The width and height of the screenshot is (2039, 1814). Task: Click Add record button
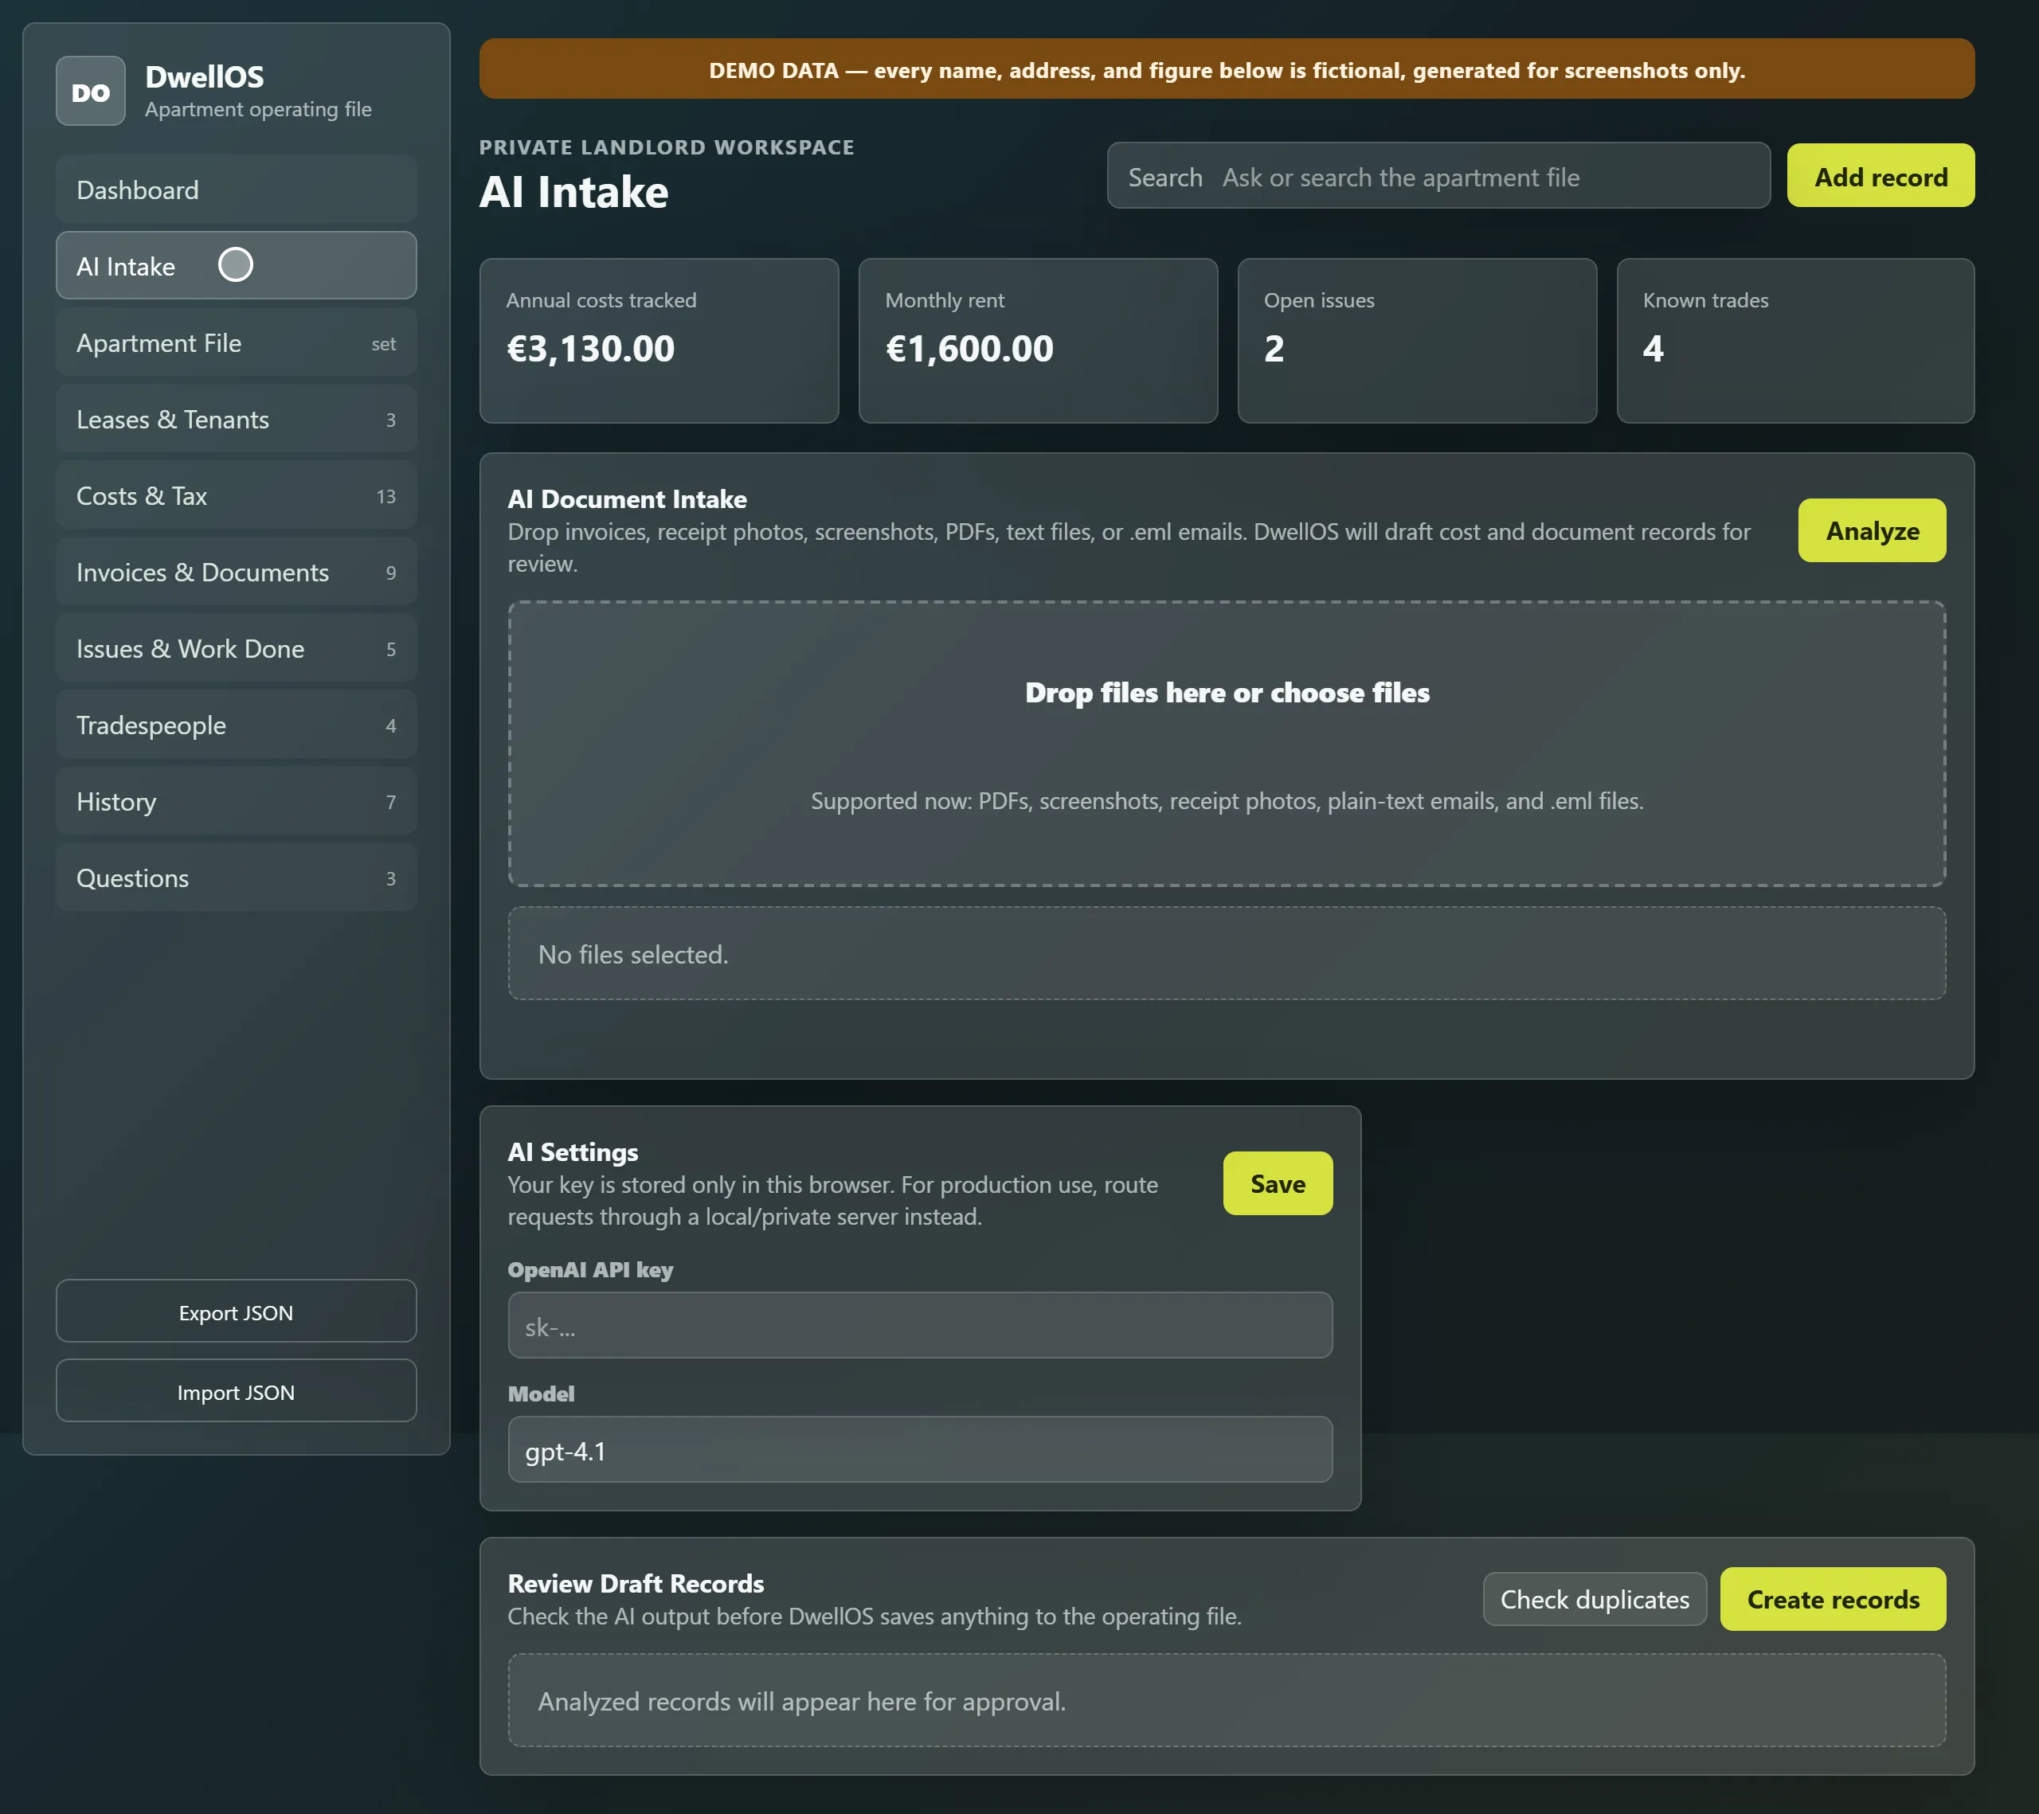tap(1880, 177)
